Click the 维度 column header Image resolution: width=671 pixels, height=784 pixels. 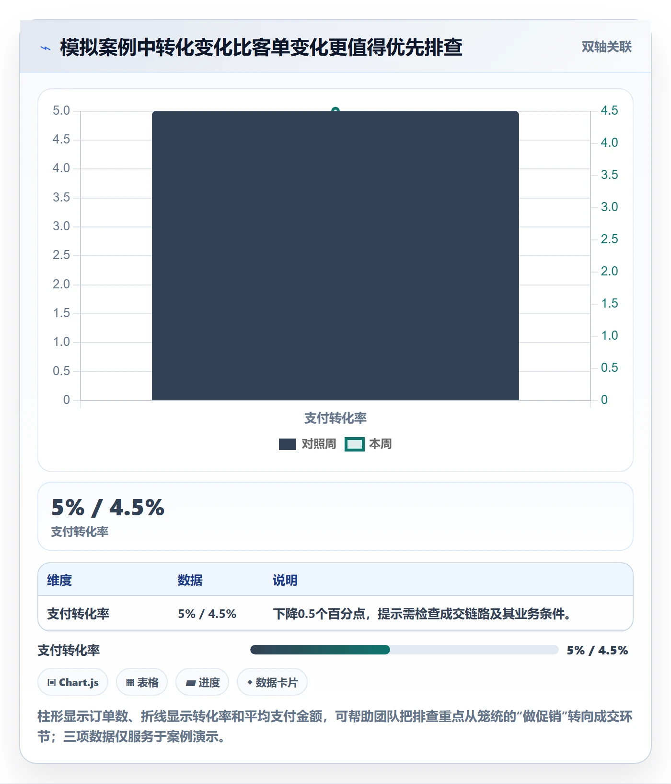tap(59, 580)
